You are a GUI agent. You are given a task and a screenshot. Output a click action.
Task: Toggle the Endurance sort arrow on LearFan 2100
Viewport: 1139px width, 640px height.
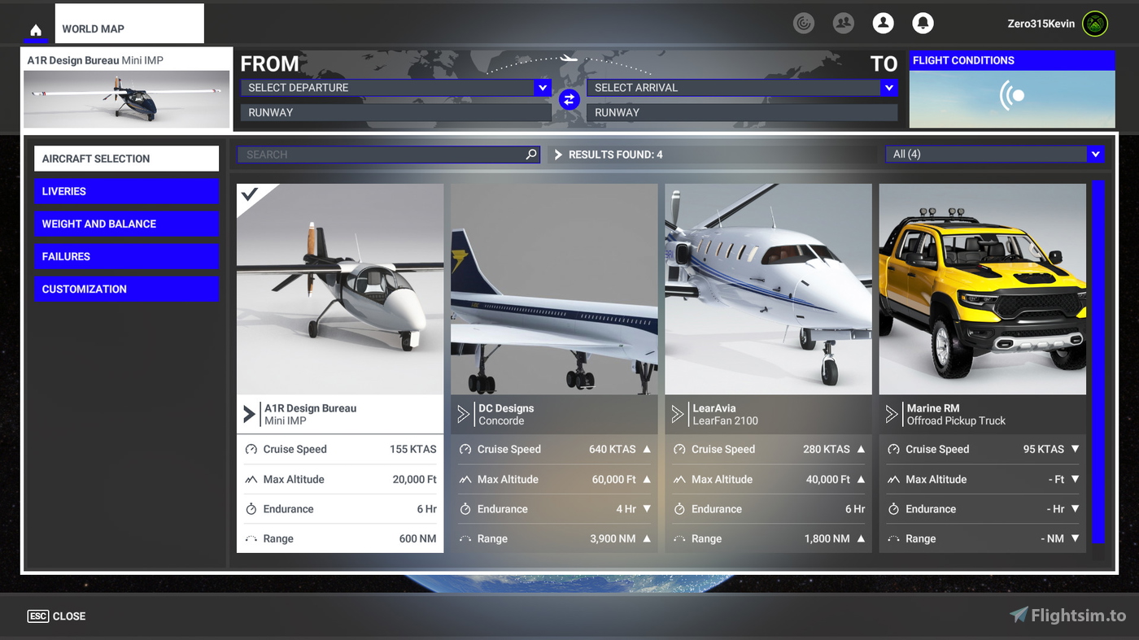862,508
